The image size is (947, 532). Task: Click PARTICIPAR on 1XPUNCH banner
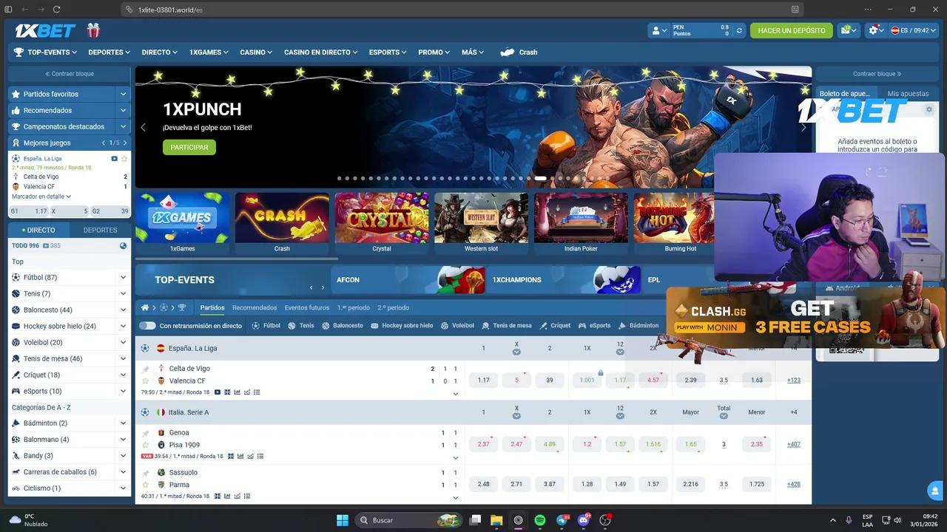189,147
